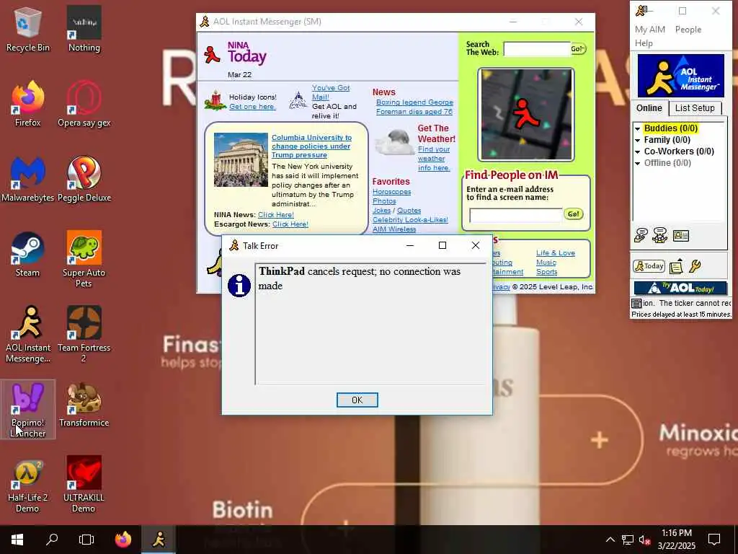Click the Go button under Find People on IM
This screenshot has height=554, width=738.
tap(573, 214)
